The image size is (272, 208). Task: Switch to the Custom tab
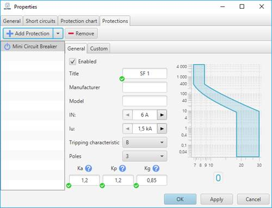click(99, 48)
